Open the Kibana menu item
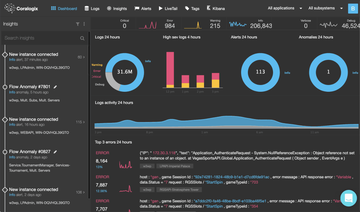Viewport: 360px width, 212px height. coord(216,9)
